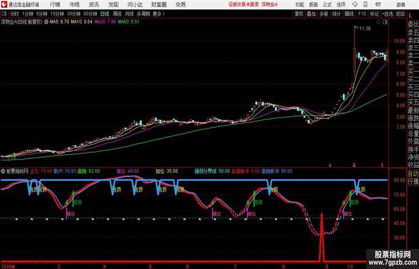The image size is (419, 269).
Task: Click the 复权 toolbar button
Action: [299, 14]
